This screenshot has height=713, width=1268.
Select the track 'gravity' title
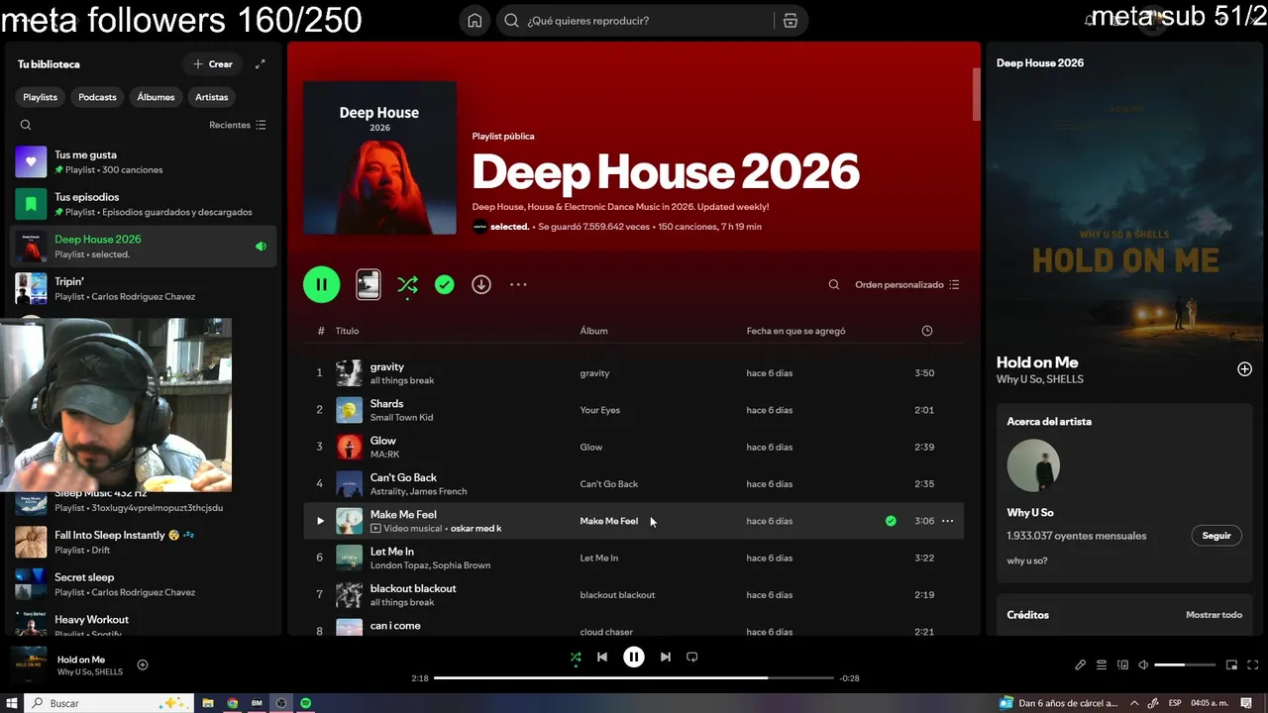(x=386, y=366)
